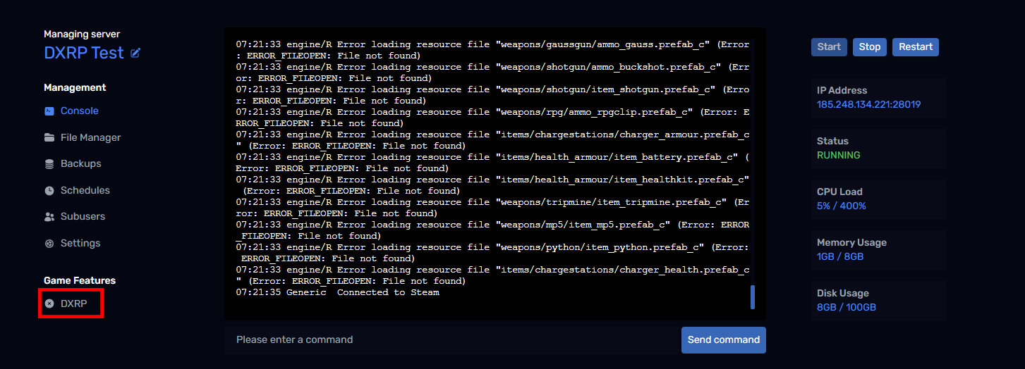Click the console output scrollbar thumb
This screenshot has width=1025, height=369.
753,297
